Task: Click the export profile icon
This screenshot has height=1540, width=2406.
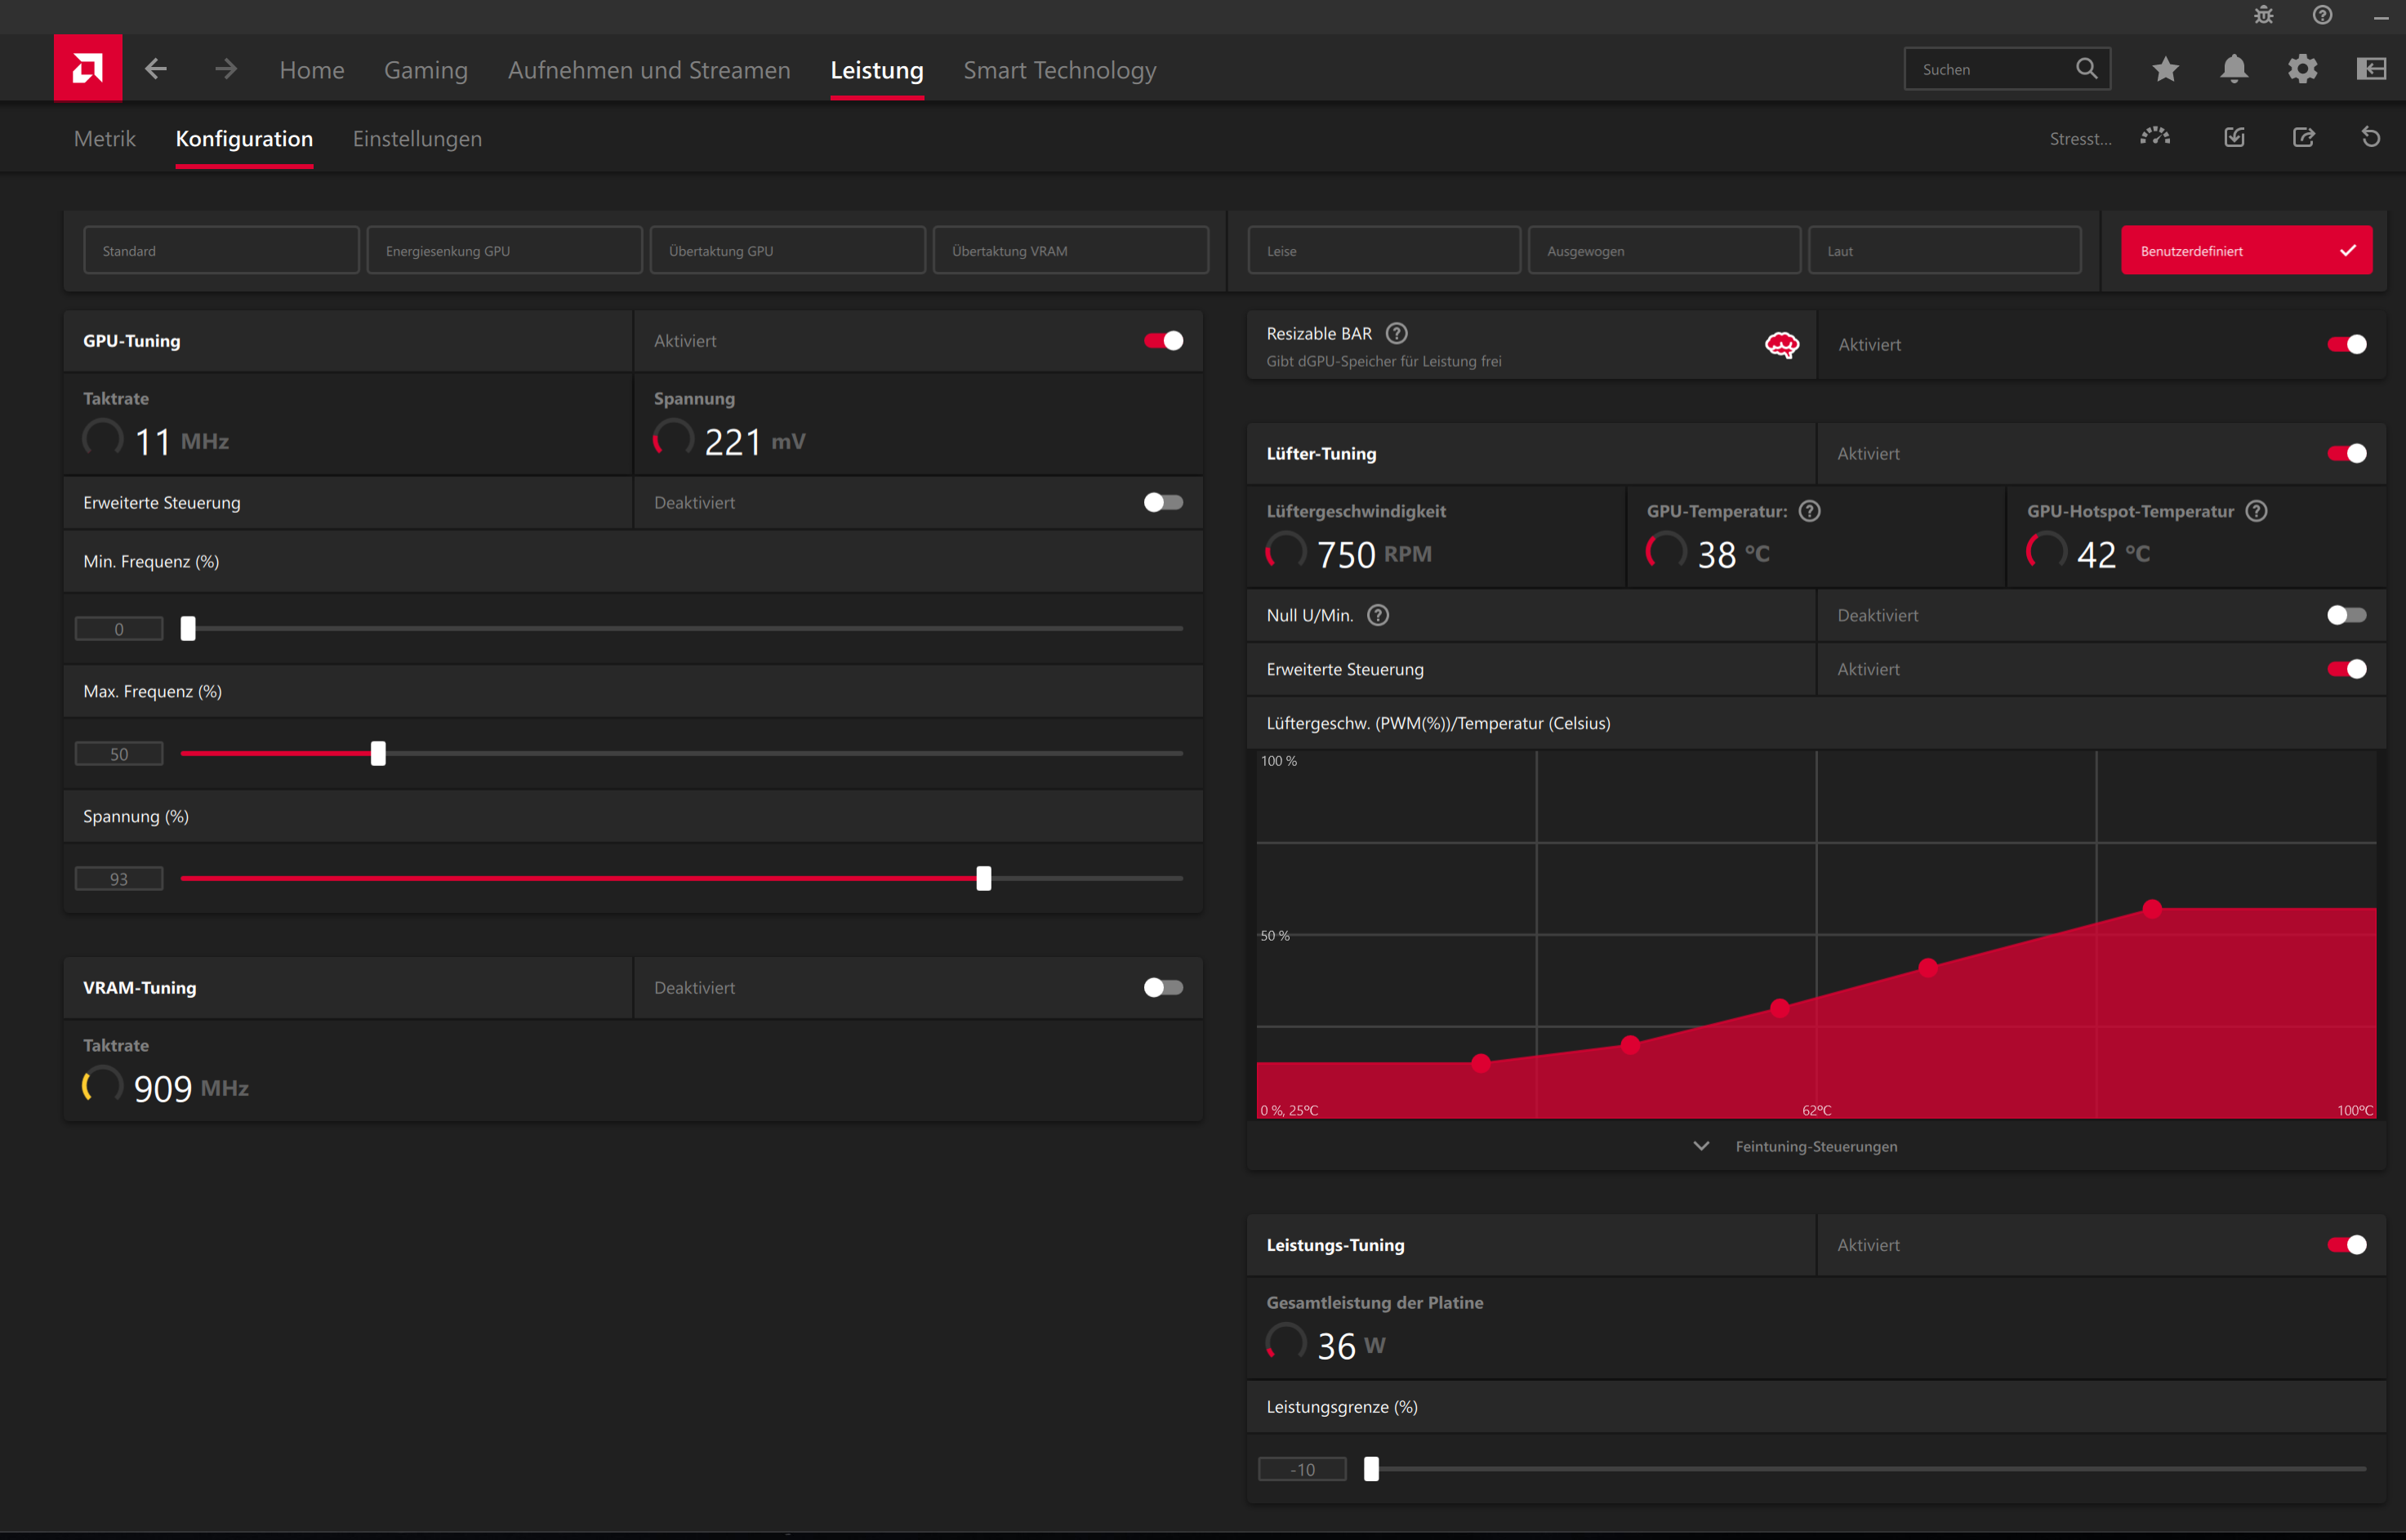Action: point(2303,137)
